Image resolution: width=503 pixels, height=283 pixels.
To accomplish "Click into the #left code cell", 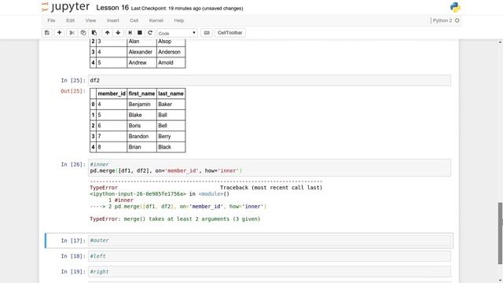I will 270,256.
